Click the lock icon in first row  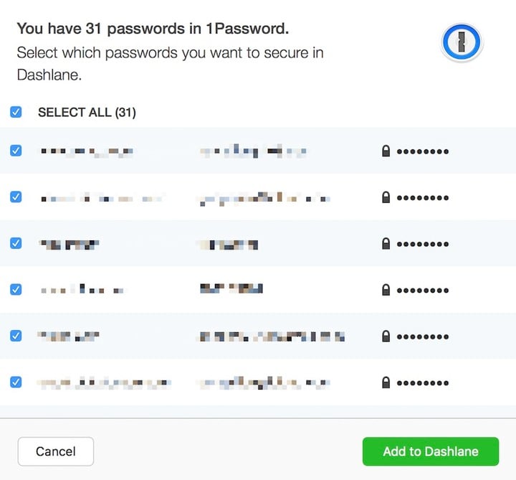pos(386,151)
